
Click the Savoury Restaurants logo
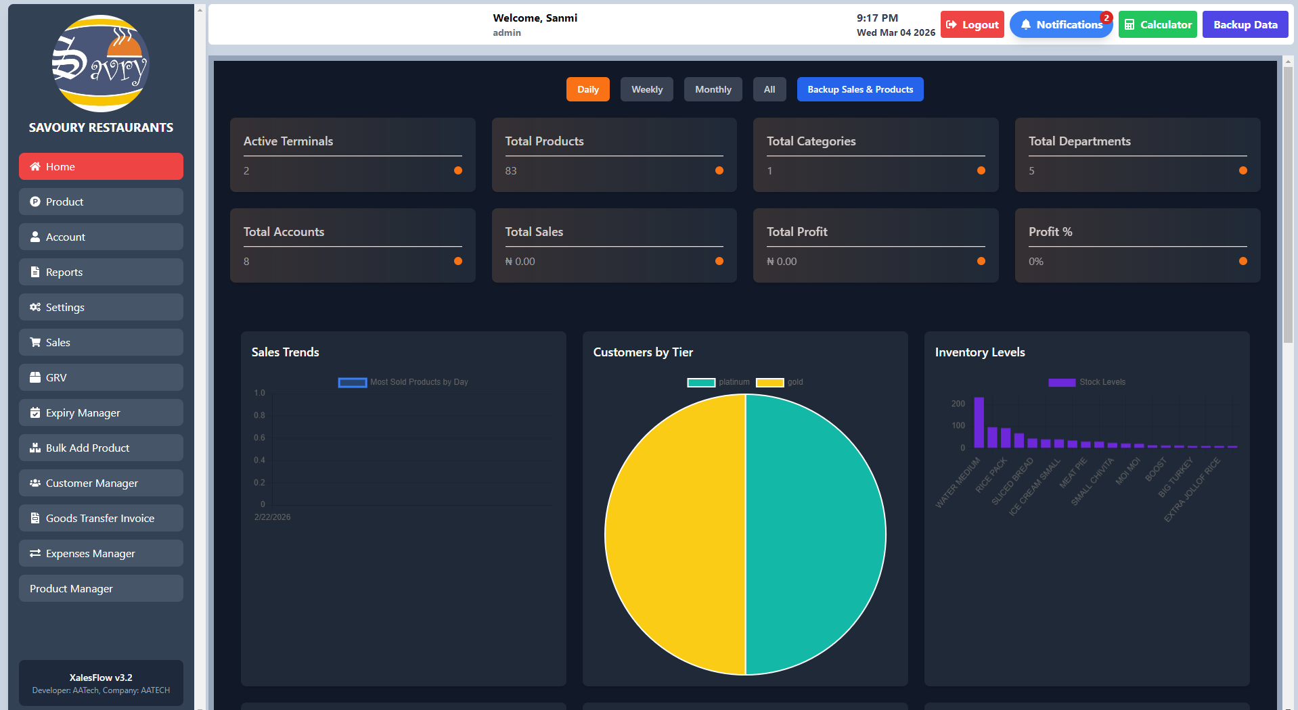100,64
